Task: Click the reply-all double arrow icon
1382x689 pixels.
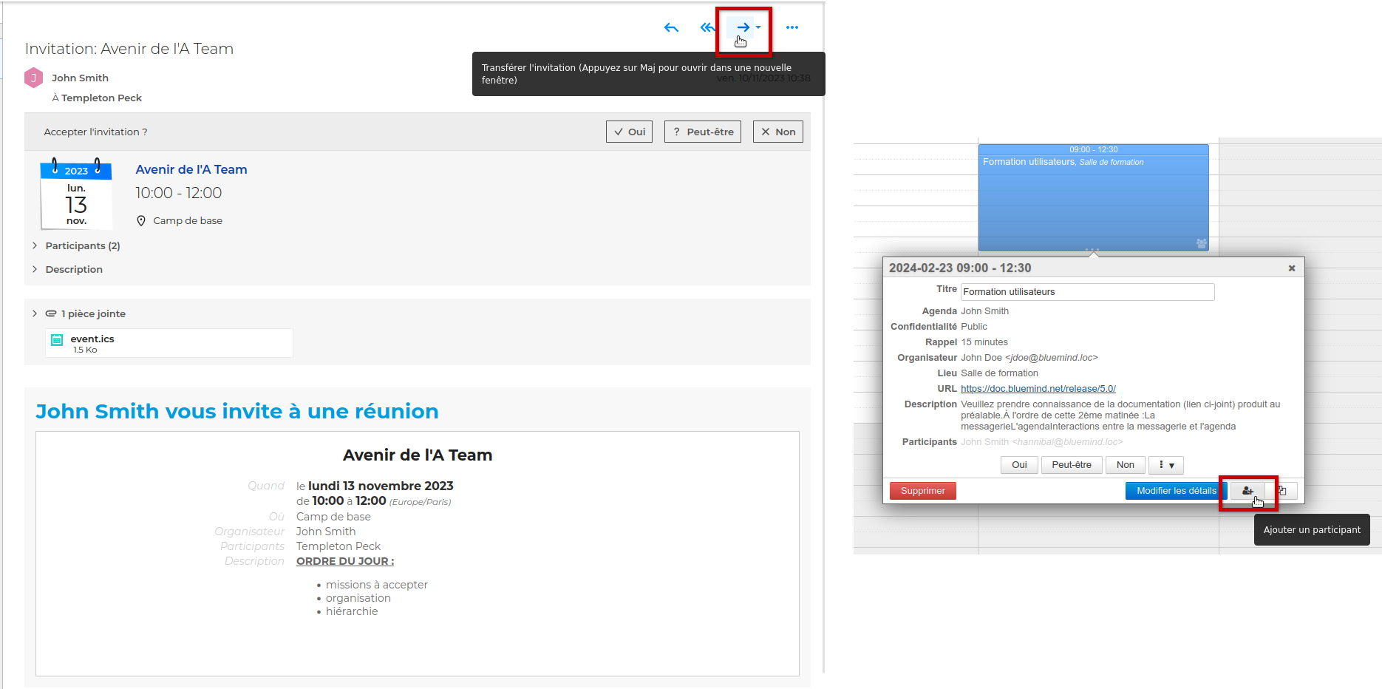Action: tap(707, 28)
